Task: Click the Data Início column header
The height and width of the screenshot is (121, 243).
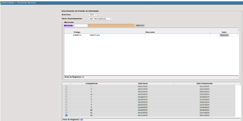Action: pos(143,84)
